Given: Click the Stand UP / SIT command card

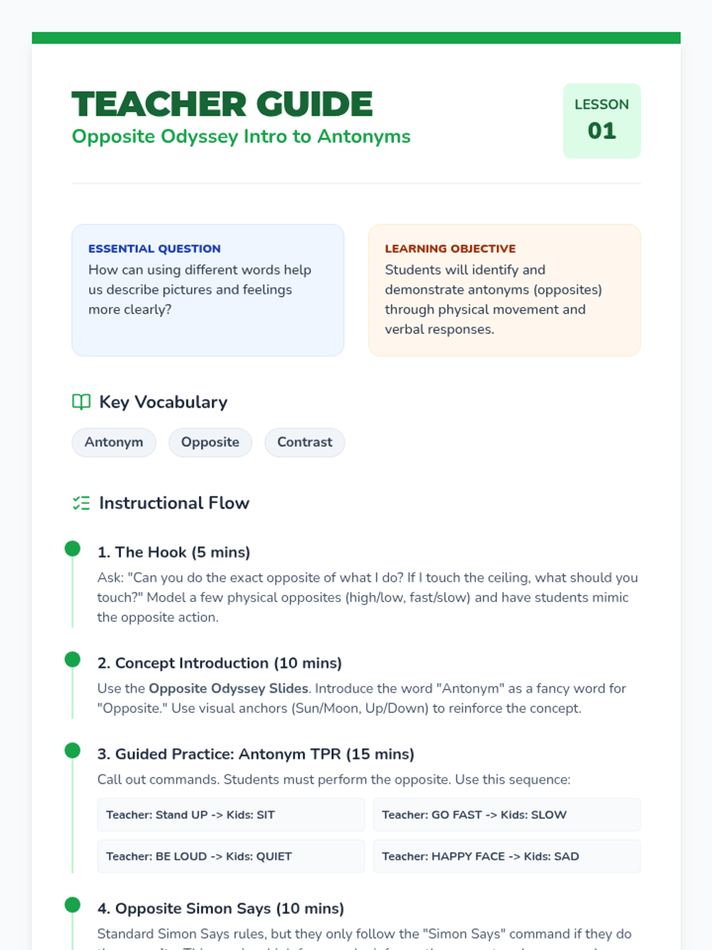Looking at the screenshot, I should [231, 815].
